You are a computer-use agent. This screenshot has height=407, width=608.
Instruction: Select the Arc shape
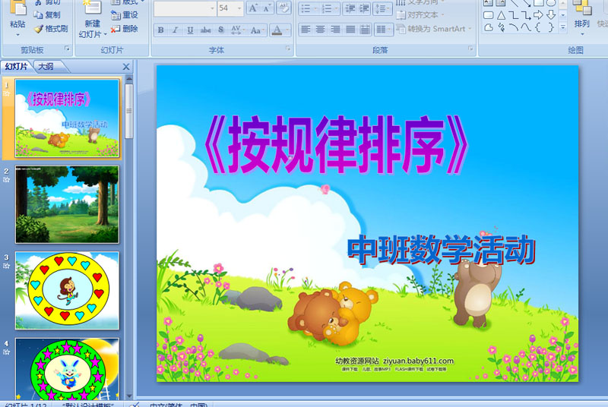[513, 27]
